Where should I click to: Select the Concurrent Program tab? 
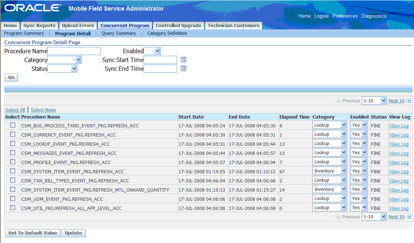125,26
